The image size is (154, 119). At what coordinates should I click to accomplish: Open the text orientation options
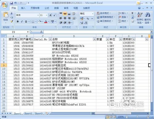coord(70,23)
